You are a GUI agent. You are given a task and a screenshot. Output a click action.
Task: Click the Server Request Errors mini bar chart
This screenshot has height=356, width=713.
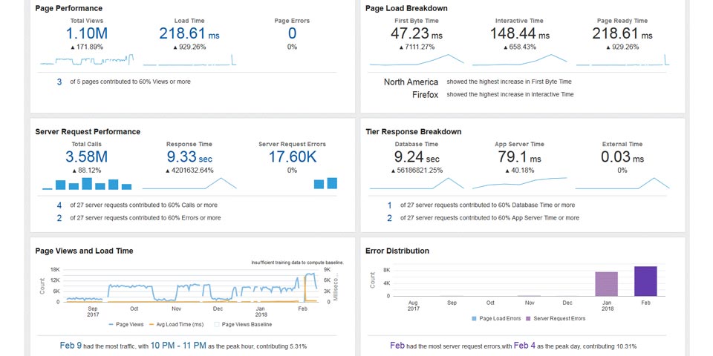(326, 183)
